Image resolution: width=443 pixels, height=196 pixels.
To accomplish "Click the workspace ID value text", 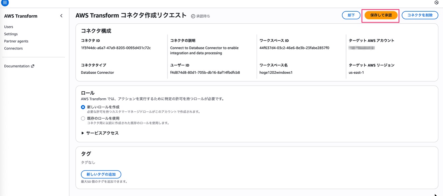I will point(294,48).
